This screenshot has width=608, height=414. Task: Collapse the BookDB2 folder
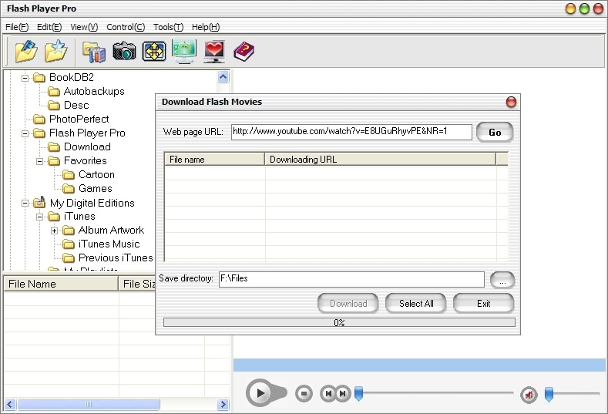click(25, 78)
